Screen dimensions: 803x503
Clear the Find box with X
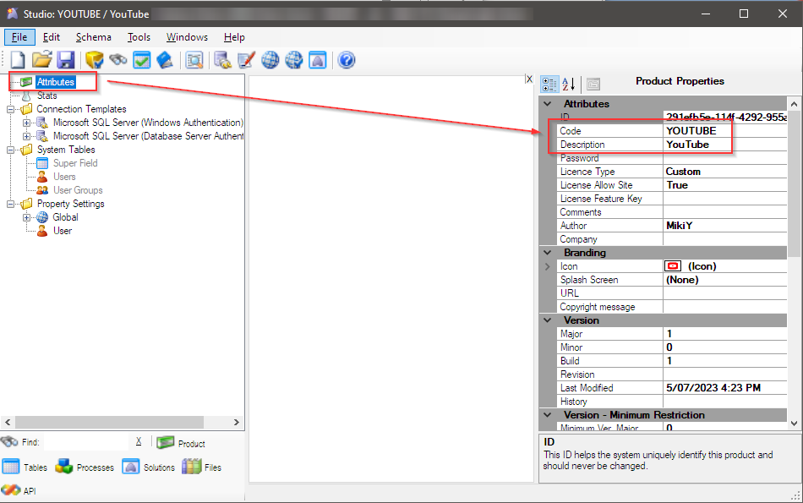[139, 441]
